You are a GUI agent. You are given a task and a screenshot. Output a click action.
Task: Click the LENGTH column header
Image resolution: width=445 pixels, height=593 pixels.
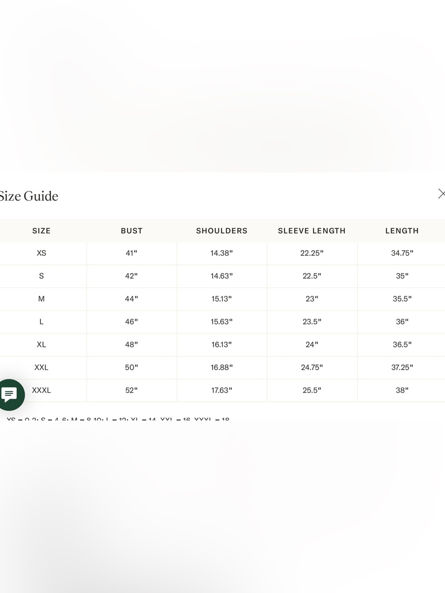(402, 231)
